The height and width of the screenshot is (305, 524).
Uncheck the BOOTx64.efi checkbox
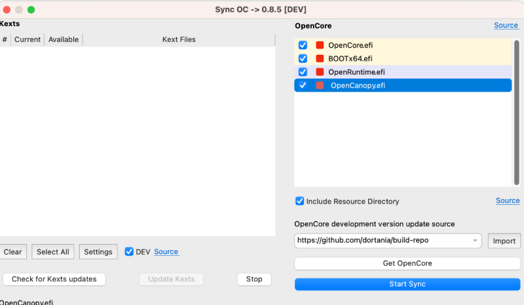[303, 58]
